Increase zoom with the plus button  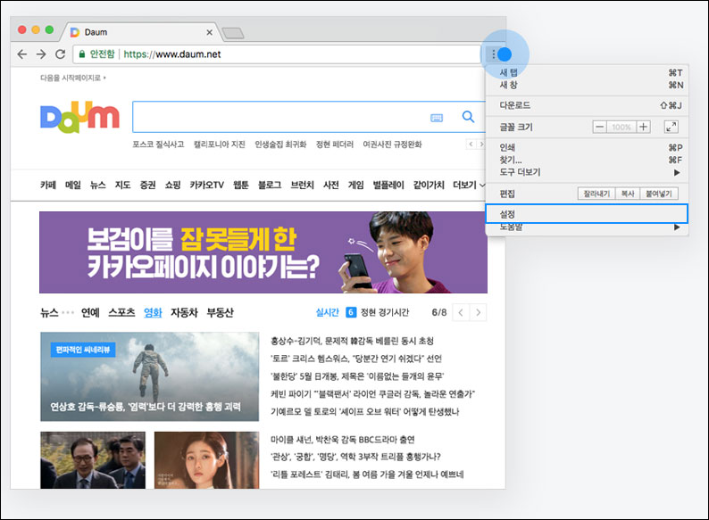[643, 127]
